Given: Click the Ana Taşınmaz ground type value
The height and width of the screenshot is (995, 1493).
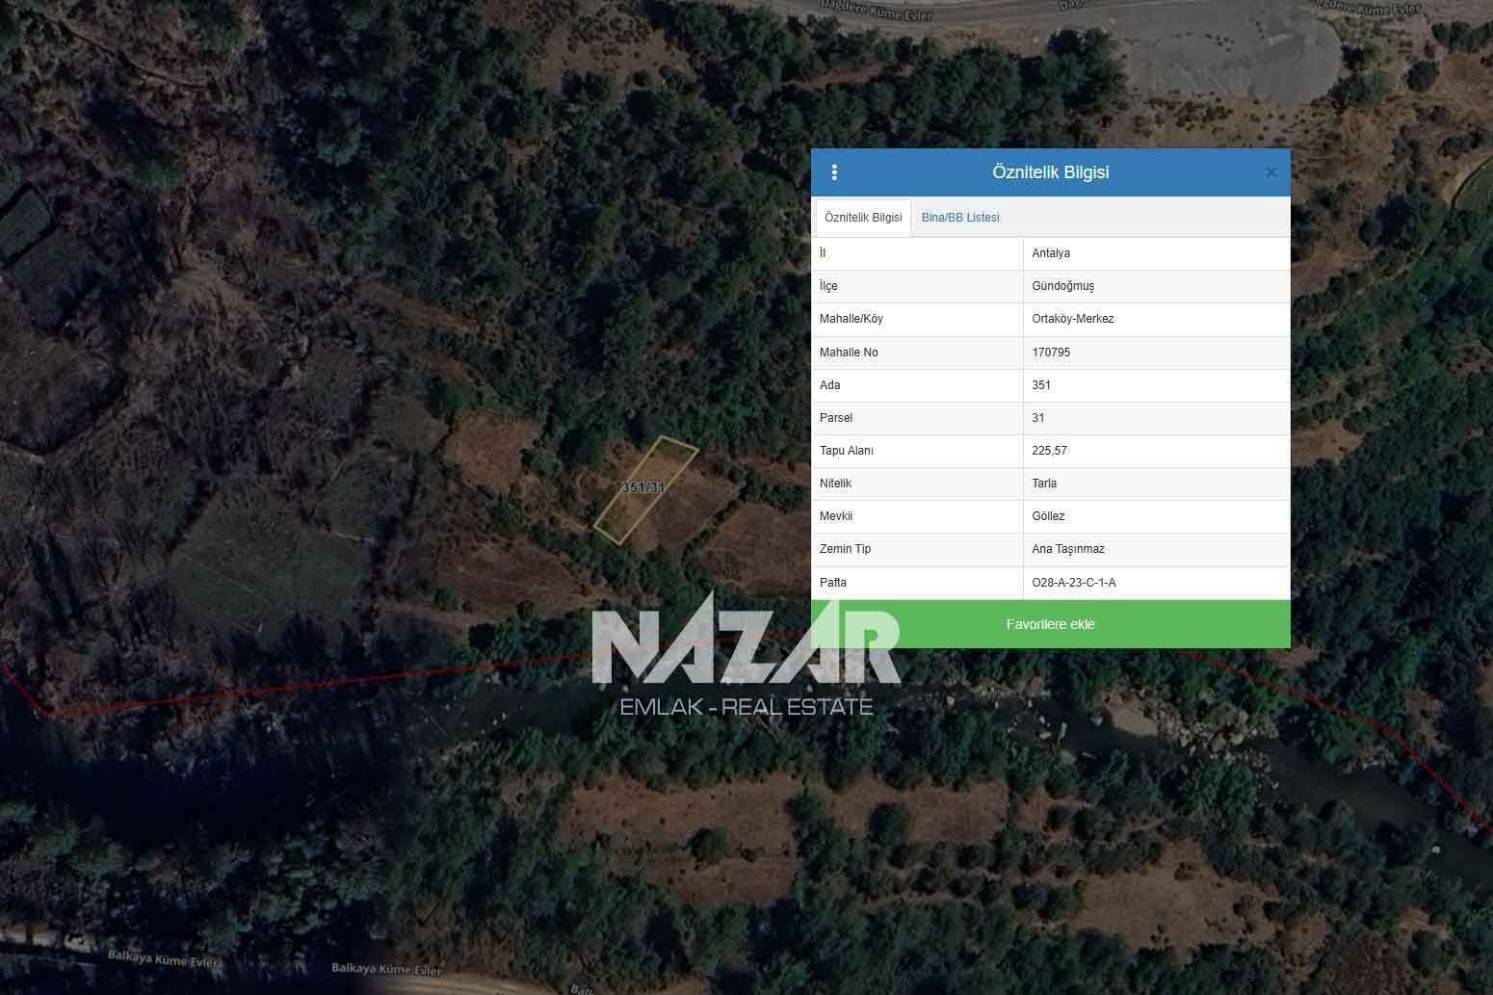Looking at the screenshot, I should pos(1068,549).
